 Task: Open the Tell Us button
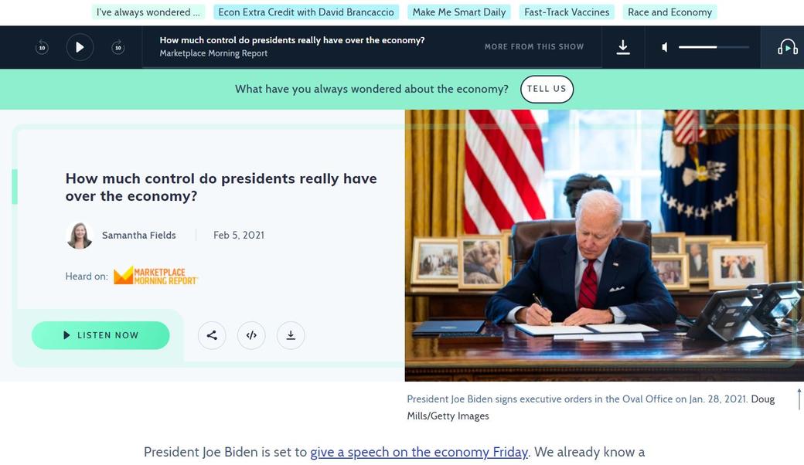click(547, 89)
